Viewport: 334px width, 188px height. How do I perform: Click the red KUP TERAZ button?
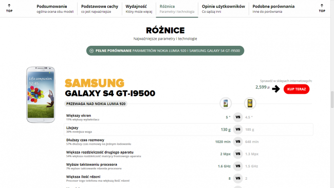click(x=296, y=89)
